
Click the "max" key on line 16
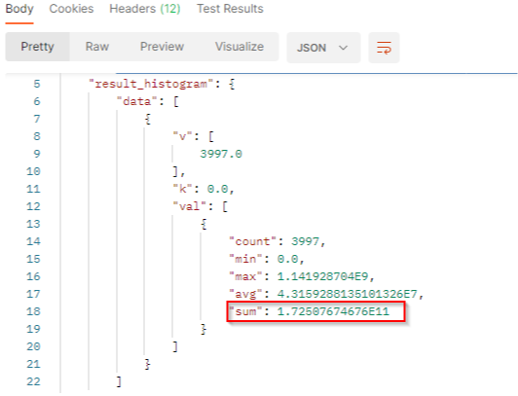coord(245,276)
